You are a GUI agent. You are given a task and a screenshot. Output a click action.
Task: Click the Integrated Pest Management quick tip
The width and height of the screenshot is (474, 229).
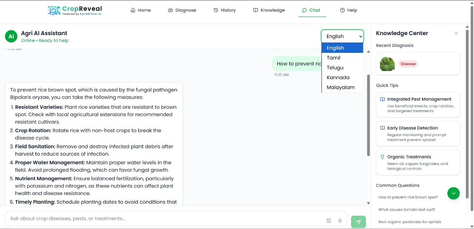tap(418, 105)
